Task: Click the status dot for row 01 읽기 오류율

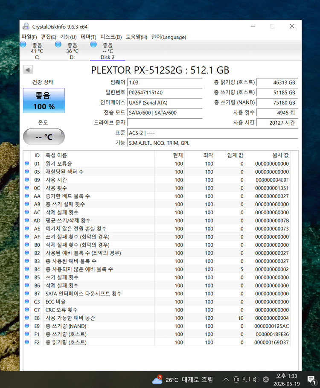Action: [27, 163]
